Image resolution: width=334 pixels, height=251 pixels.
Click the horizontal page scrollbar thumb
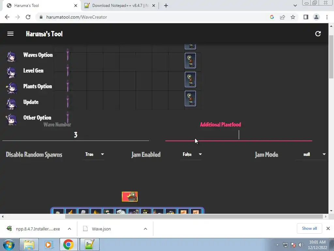(x=194, y=216)
